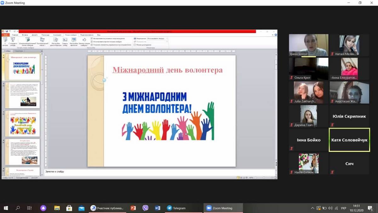
Task: Click the 'С начала' slideshow start icon
Action: point(5,40)
